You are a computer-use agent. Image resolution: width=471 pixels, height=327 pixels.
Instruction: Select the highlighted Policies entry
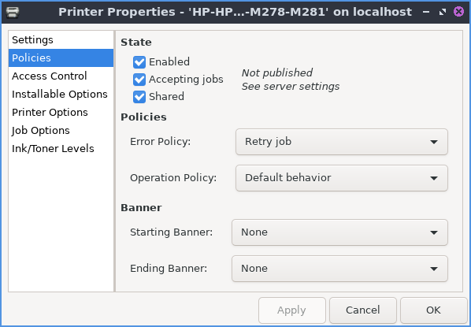61,58
